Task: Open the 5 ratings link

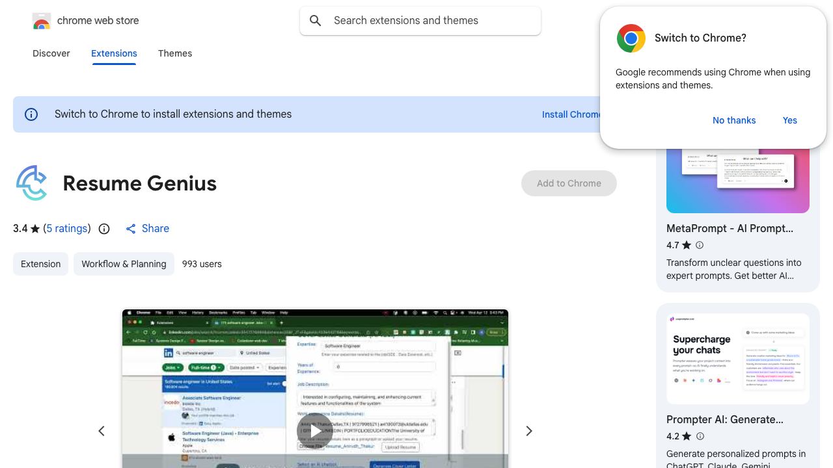Action: click(67, 229)
